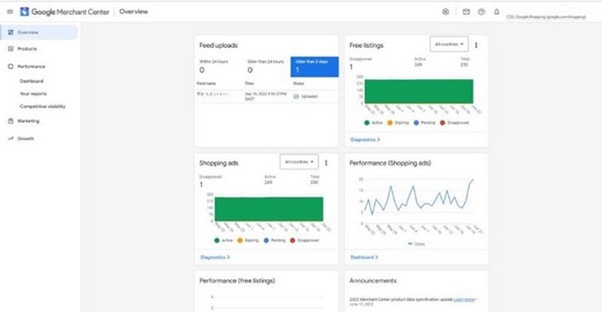Image resolution: width=602 pixels, height=312 pixels.
Task: Open All countries dropdown in Shopping ads
Action: coord(299,162)
